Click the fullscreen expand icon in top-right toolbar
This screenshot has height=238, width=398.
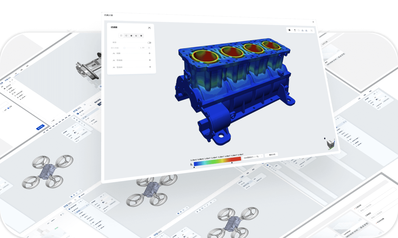click(x=312, y=31)
